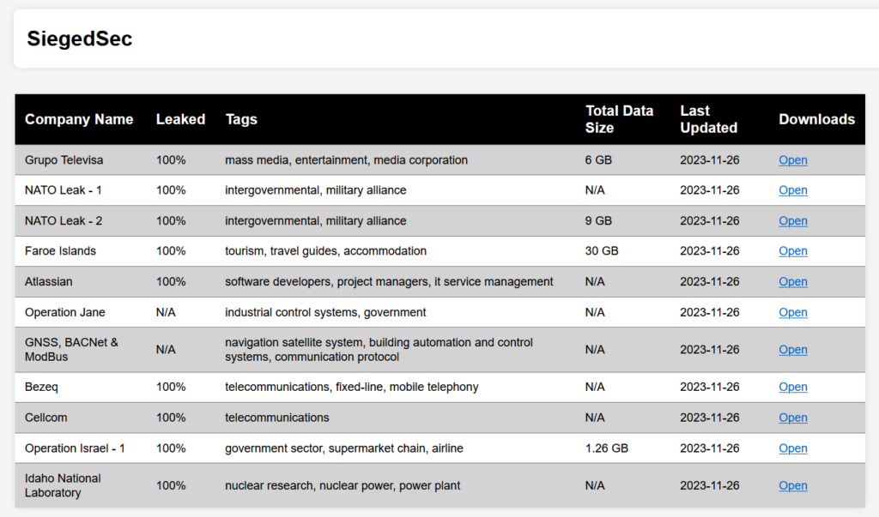Open the NATO Leak - 1 download link
This screenshot has height=517, width=879.
point(792,190)
